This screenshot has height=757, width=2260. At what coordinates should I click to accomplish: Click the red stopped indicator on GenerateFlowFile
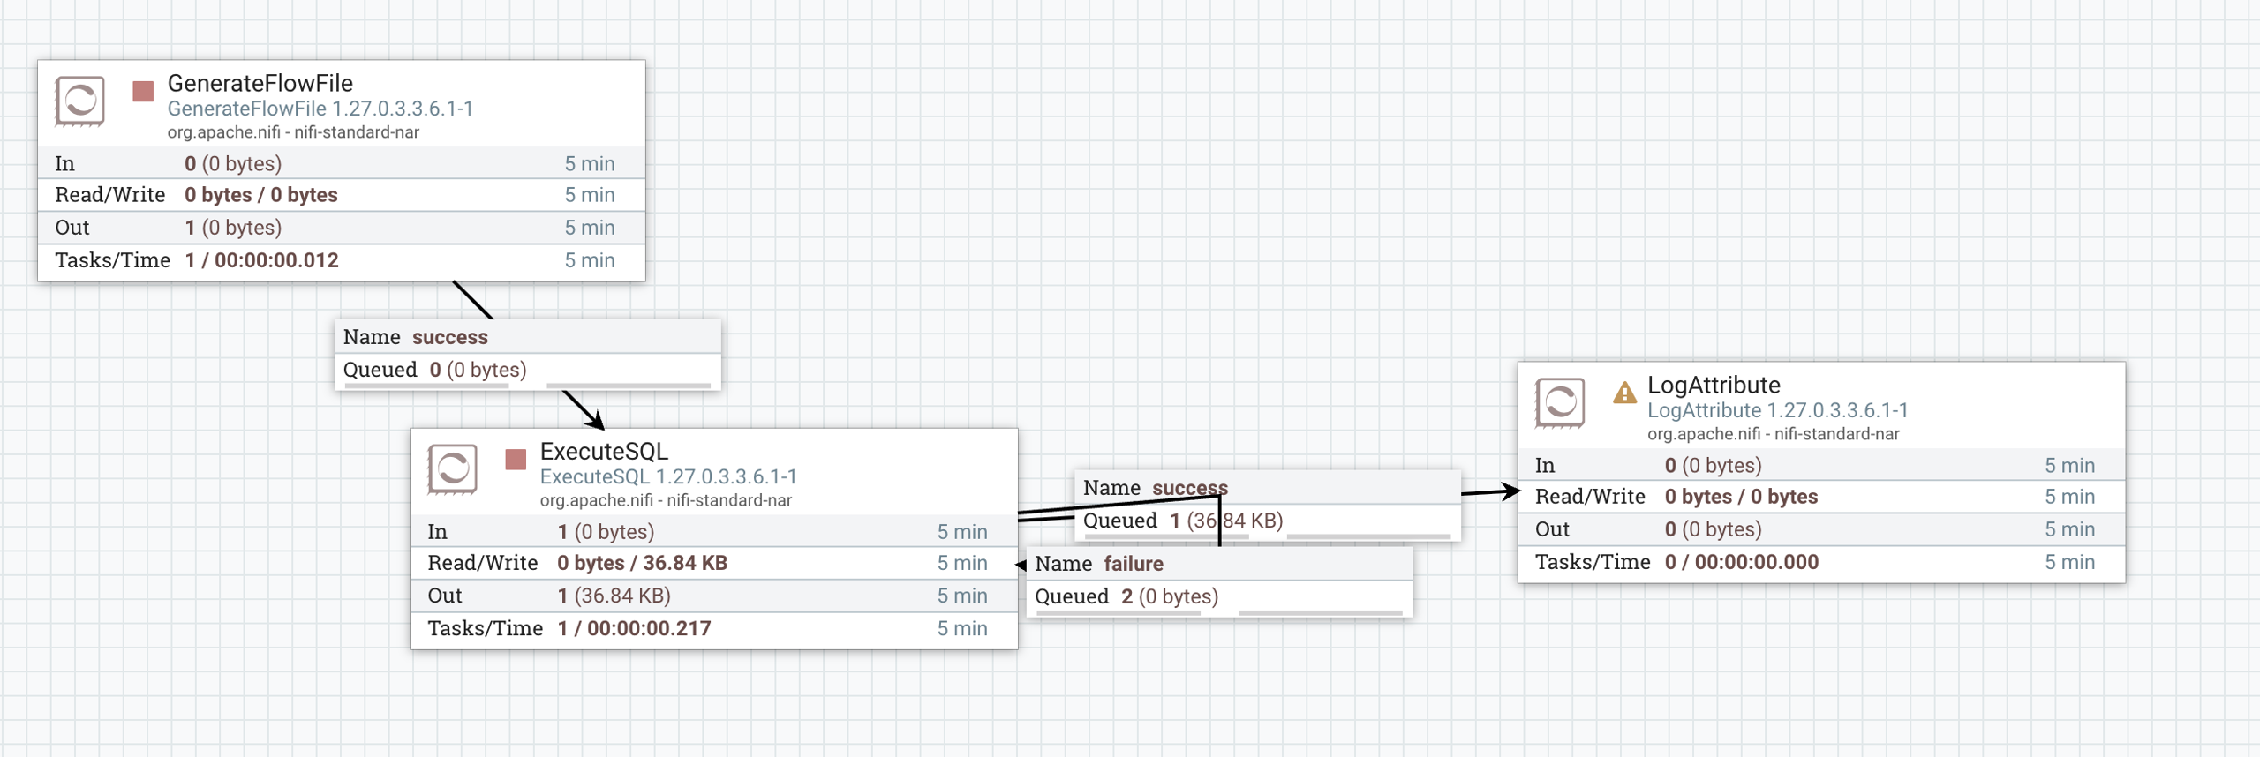[143, 91]
